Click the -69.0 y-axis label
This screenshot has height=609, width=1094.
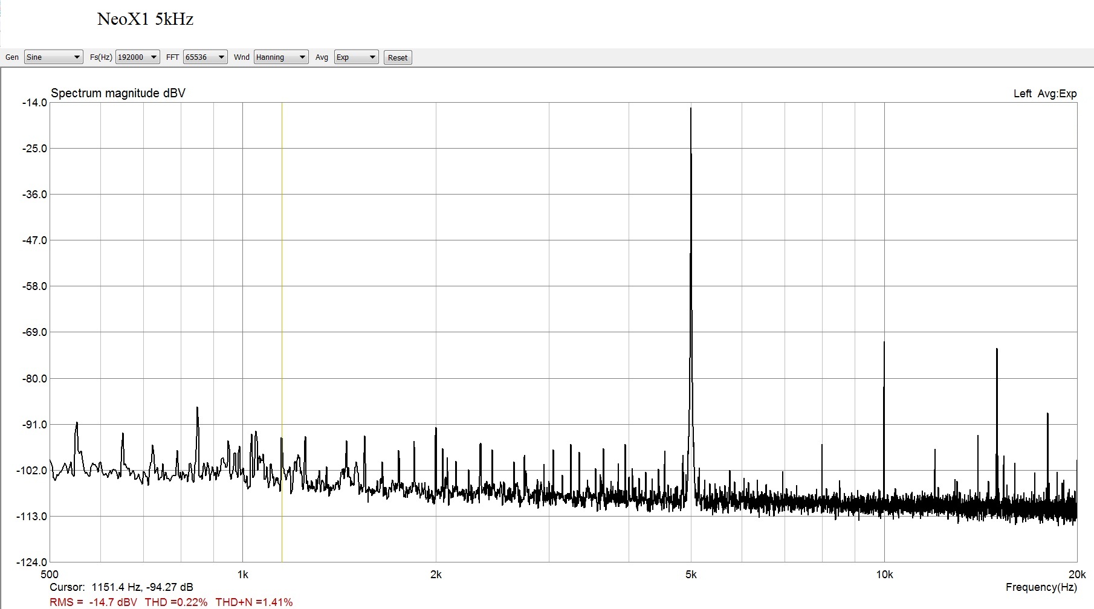(34, 332)
